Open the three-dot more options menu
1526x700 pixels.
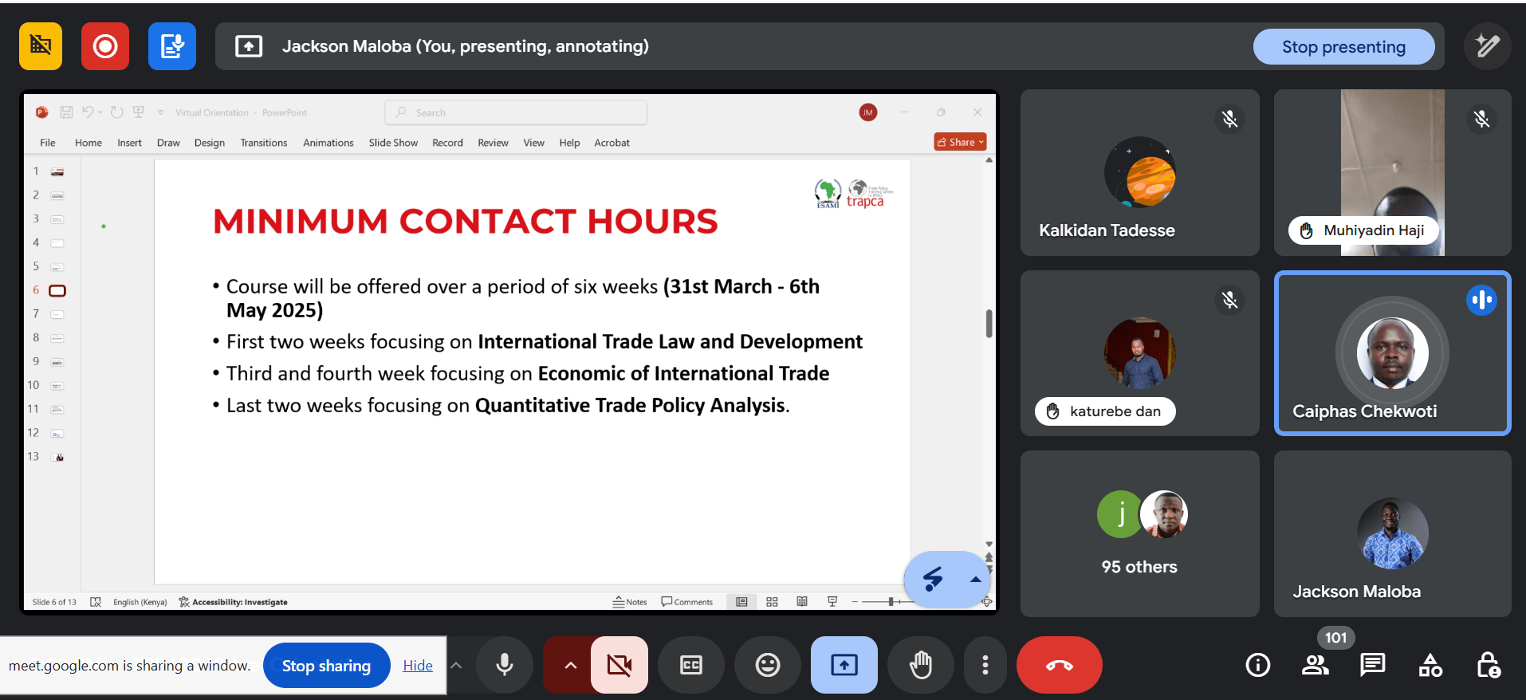[x=985, y=665]
